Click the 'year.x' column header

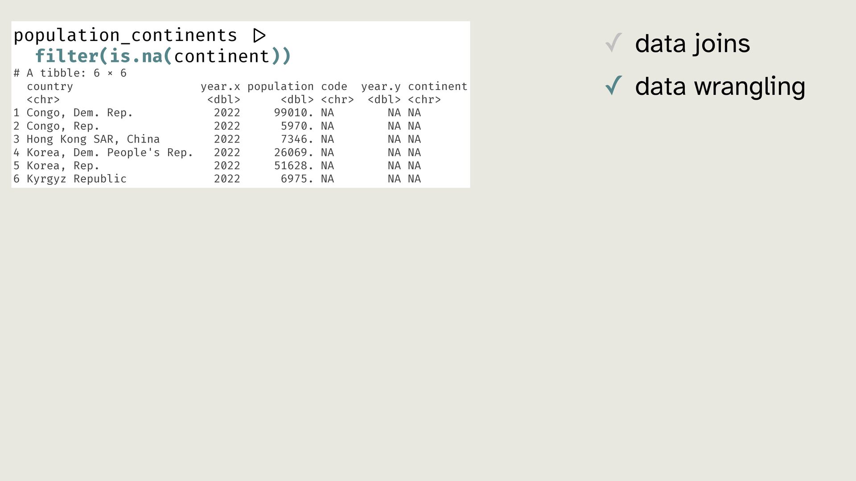pos(220,86)
